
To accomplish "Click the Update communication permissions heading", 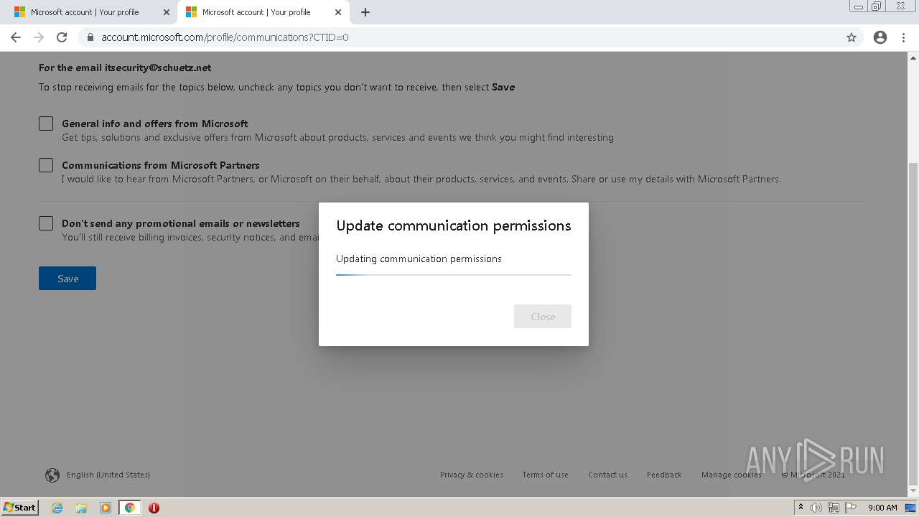I will 454,225.
